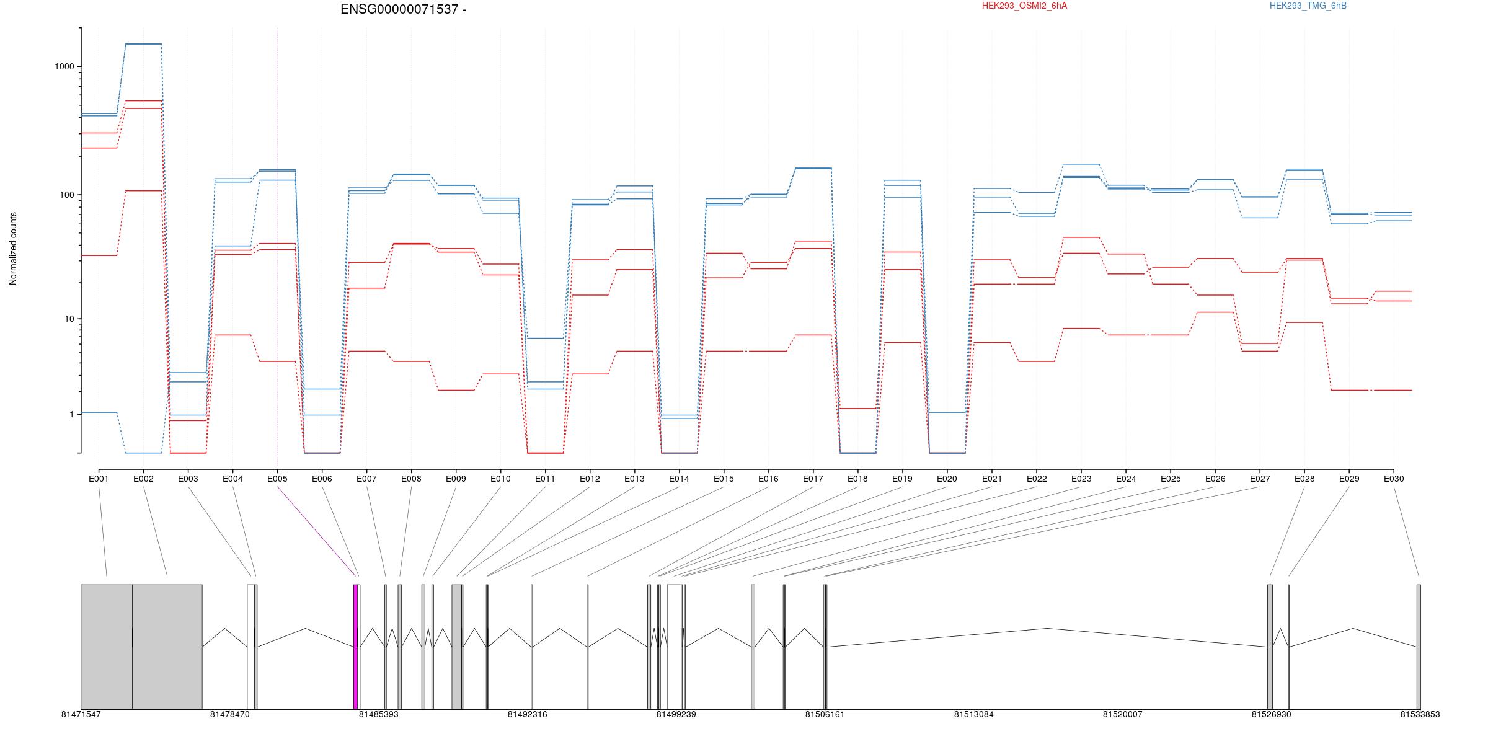Click exon label E023
Screen dimensions: 1488x744
1081,479
